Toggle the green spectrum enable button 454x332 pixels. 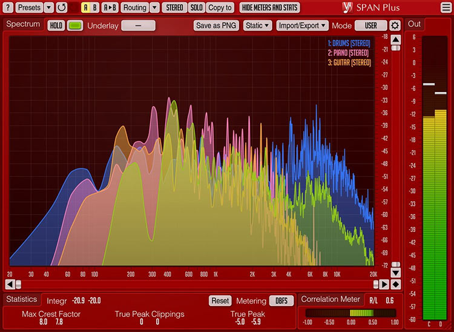75,25
